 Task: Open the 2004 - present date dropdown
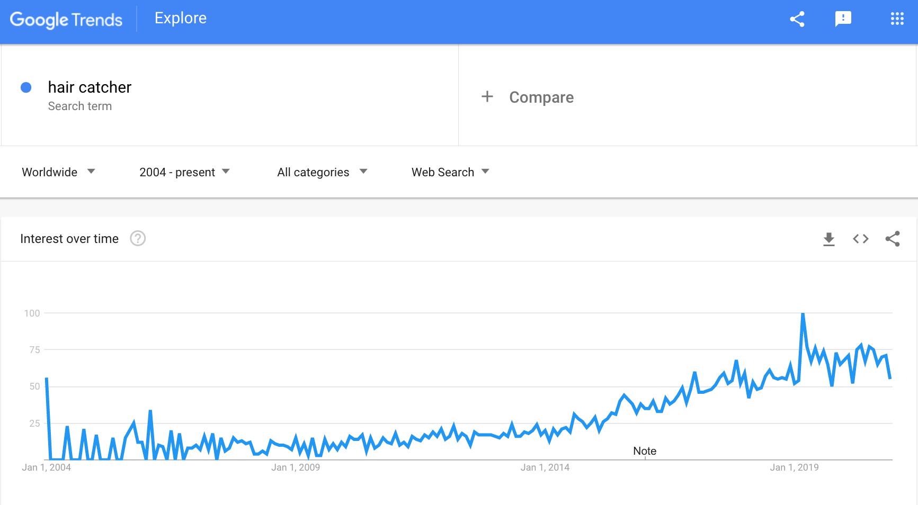click(184, 172)
